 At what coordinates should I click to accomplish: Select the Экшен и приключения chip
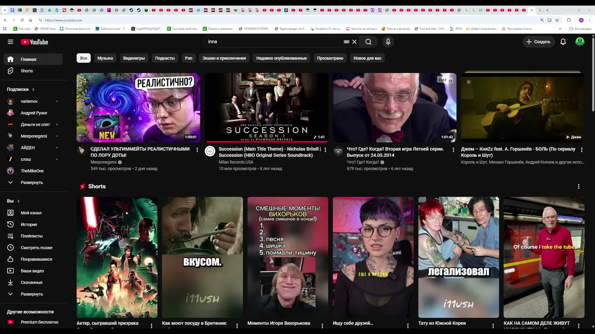[224, 58]
